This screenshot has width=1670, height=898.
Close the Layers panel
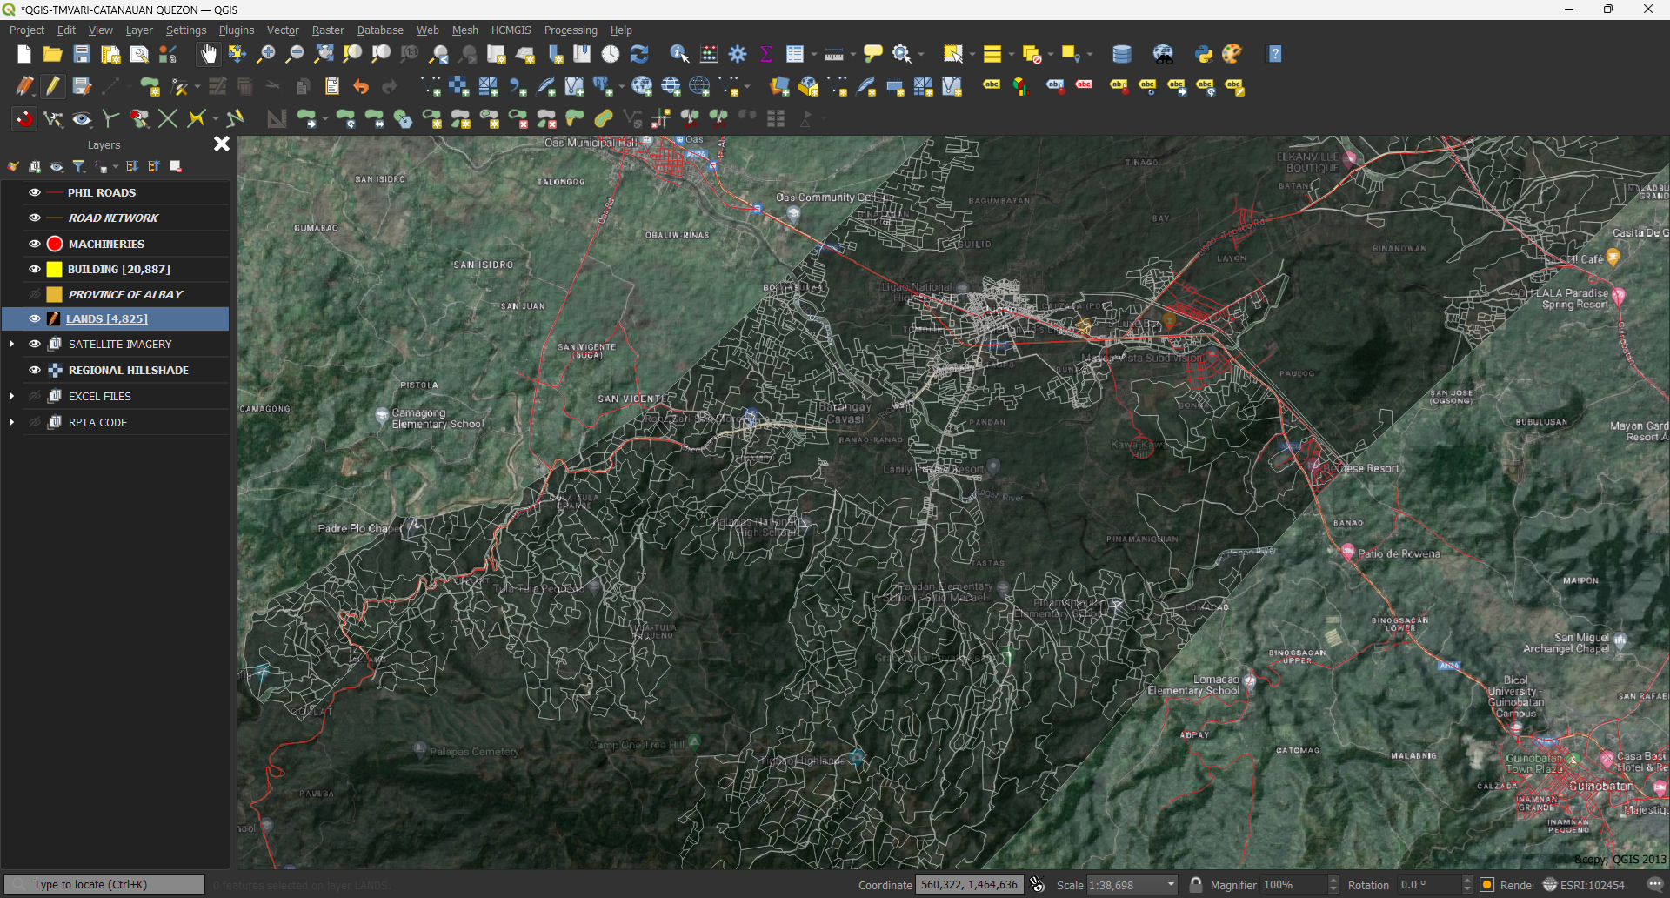pos(222,144)
